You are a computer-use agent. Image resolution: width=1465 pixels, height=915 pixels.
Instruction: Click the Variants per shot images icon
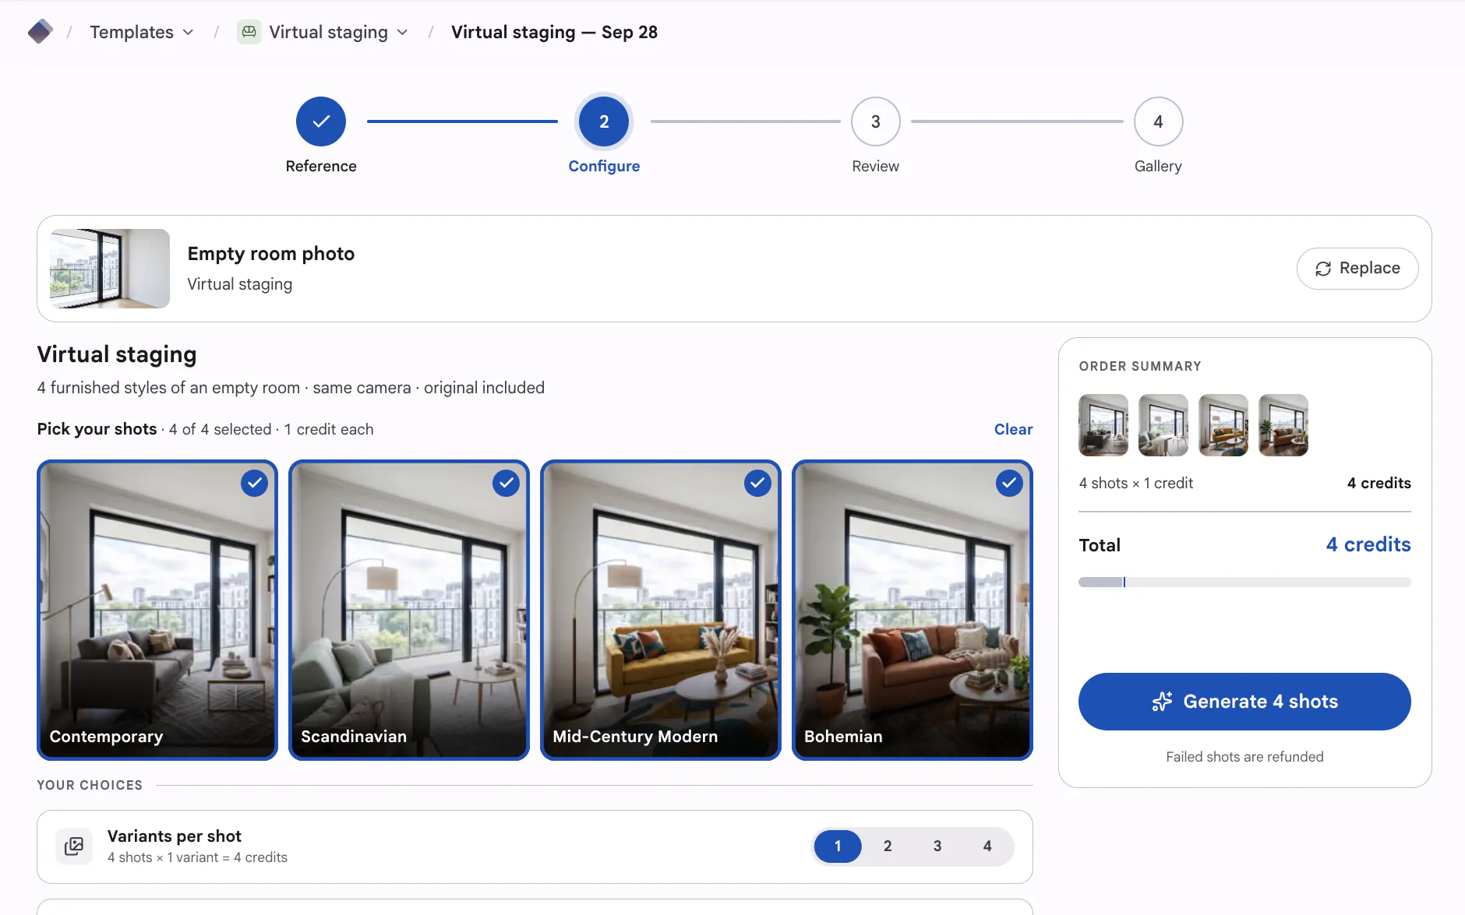(x=74, y=846)
